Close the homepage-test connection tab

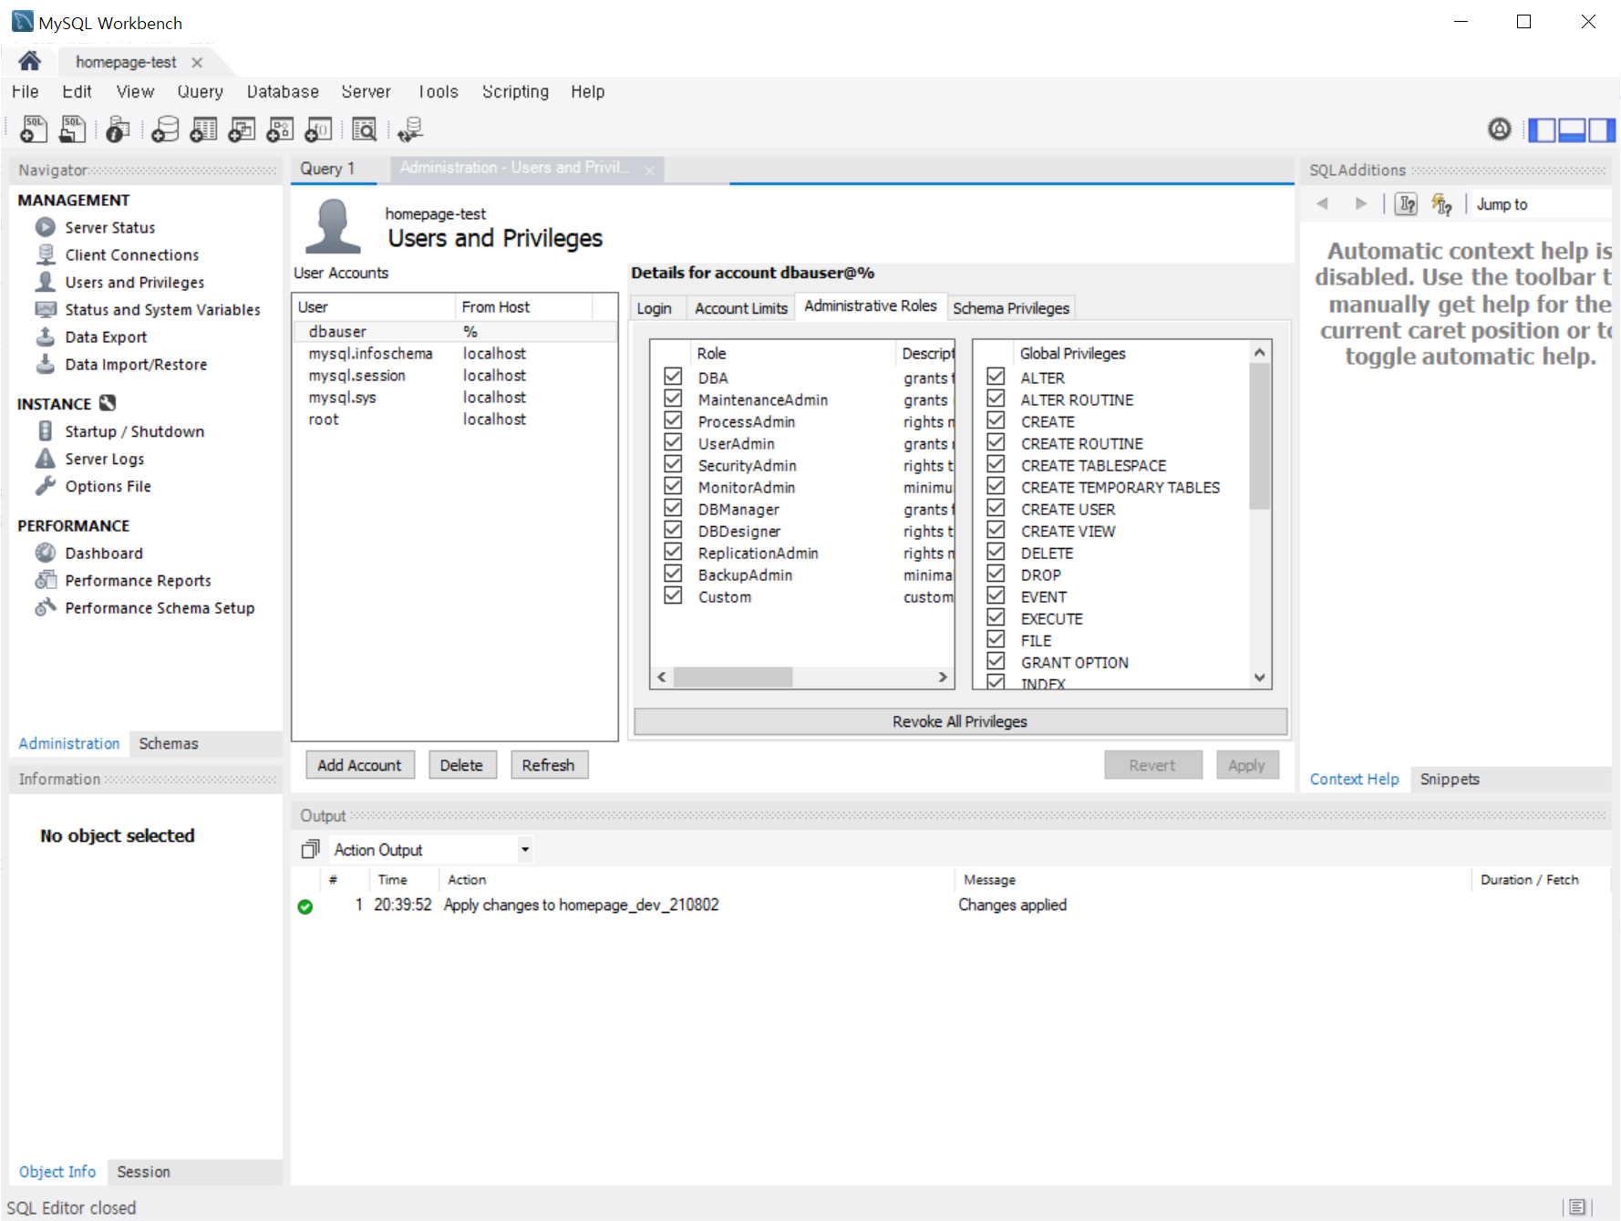click(197, 62)
